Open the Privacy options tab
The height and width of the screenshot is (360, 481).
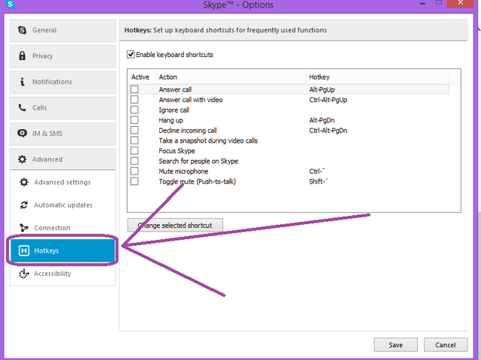point(63,56)
